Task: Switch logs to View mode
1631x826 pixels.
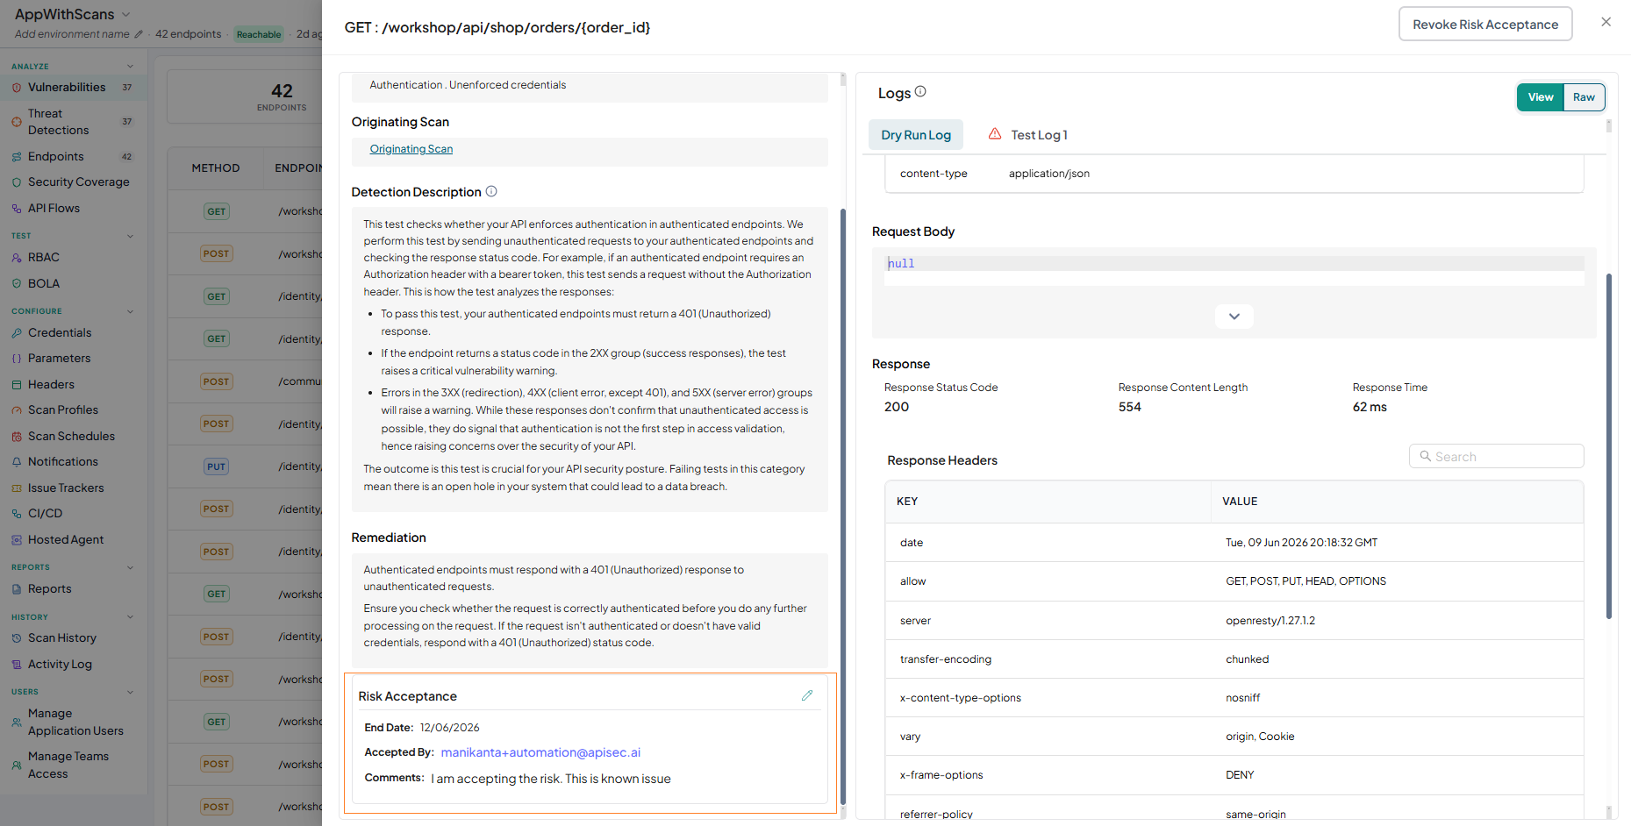Action: click(x=1541, y=97)
